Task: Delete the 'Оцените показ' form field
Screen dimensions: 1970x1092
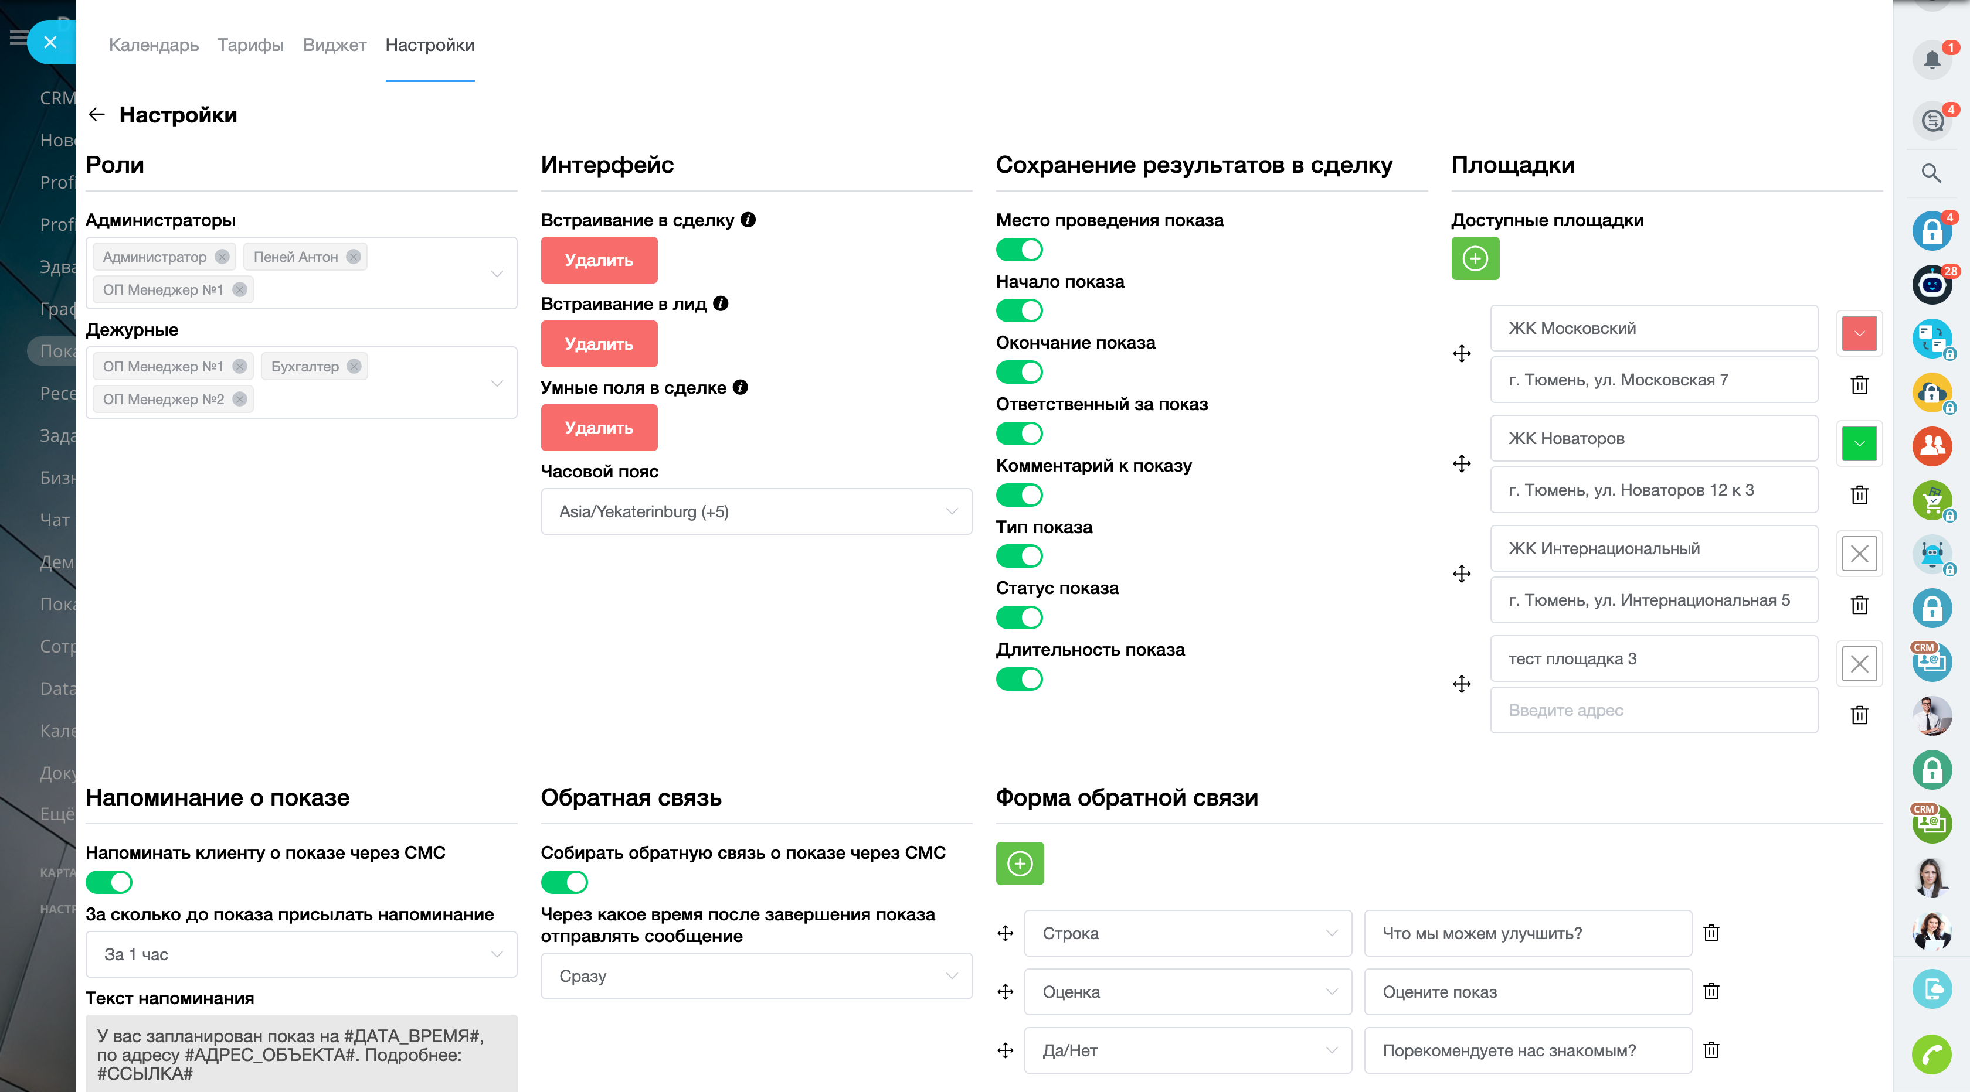Action: click(x=1711, y=991)
